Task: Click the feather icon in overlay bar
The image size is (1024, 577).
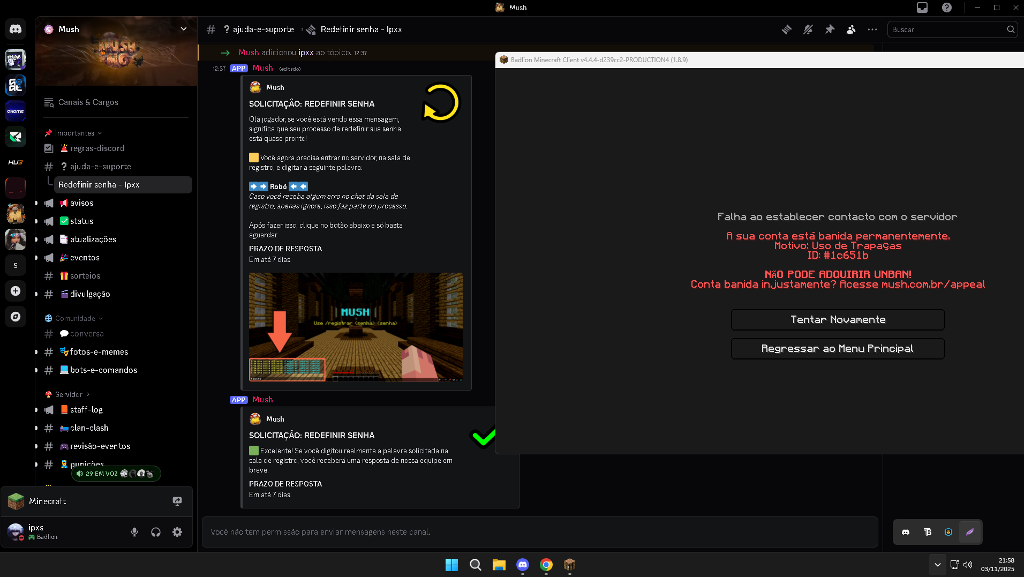Action: point(970,532)
